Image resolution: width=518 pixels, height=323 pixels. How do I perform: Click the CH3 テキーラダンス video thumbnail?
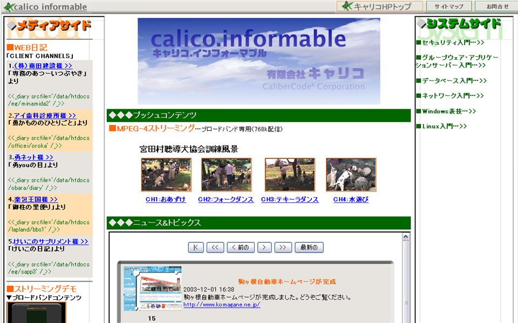point(290,174)
